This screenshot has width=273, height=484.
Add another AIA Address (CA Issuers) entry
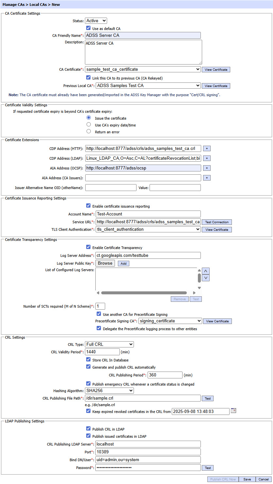(x=207, y=178)
